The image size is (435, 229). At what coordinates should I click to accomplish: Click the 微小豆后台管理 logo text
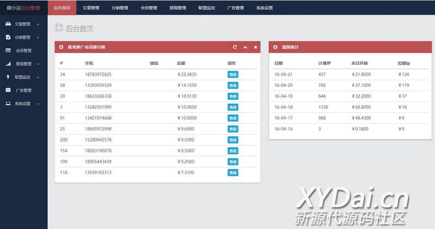coord(23,8)
